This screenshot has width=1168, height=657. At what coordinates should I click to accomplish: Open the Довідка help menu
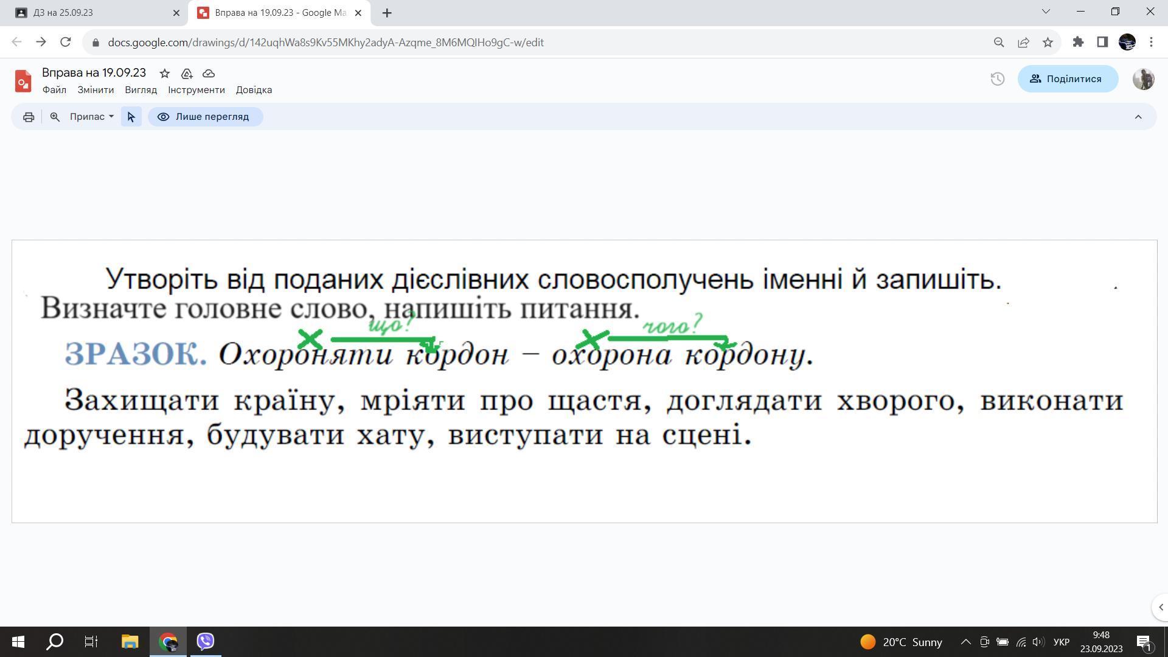coord(254,90)
